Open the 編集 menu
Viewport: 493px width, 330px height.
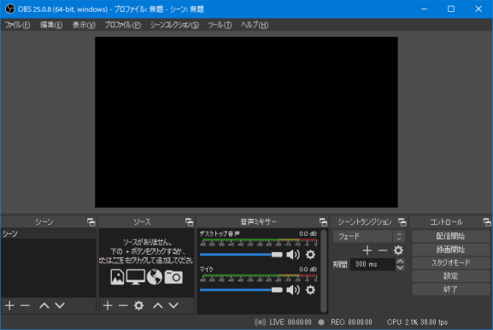(51, 25)
